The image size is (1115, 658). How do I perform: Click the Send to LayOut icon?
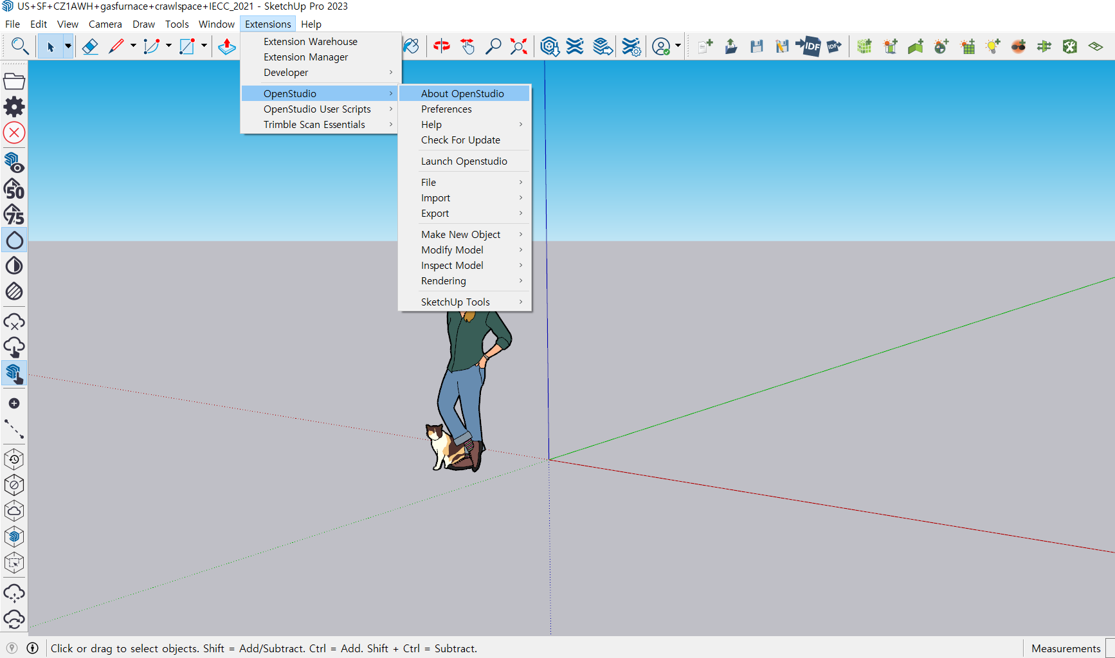(x=603, y=46)
